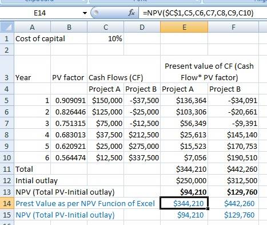Select active cell E14 showing $344,210
This screenshot has height=225, width=267.
(x=184, y=203)
